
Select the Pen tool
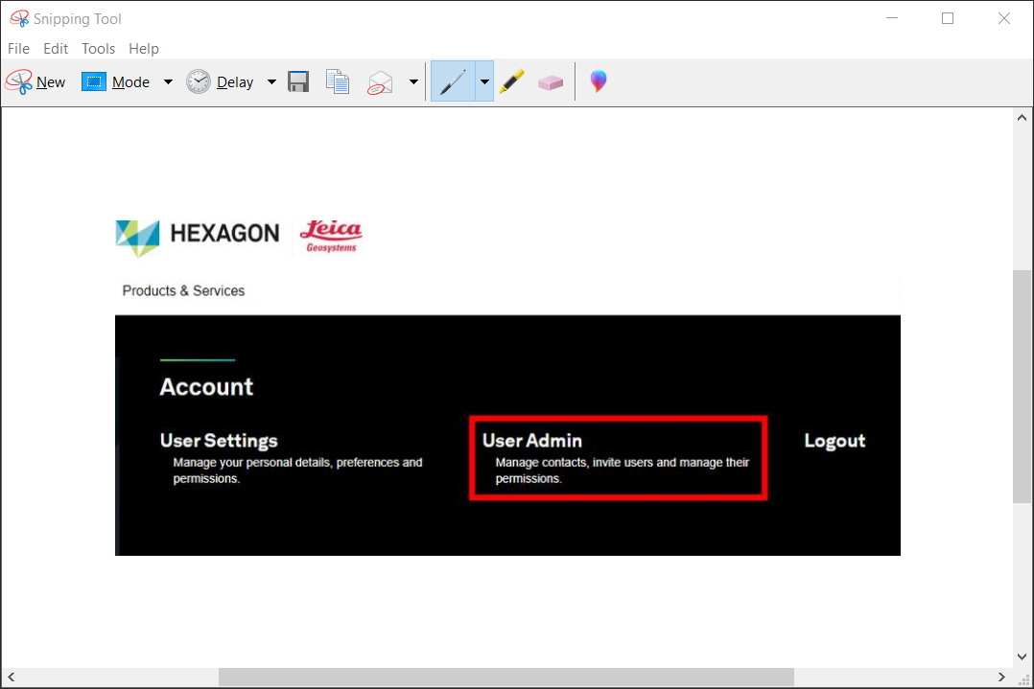click(453, 81)
